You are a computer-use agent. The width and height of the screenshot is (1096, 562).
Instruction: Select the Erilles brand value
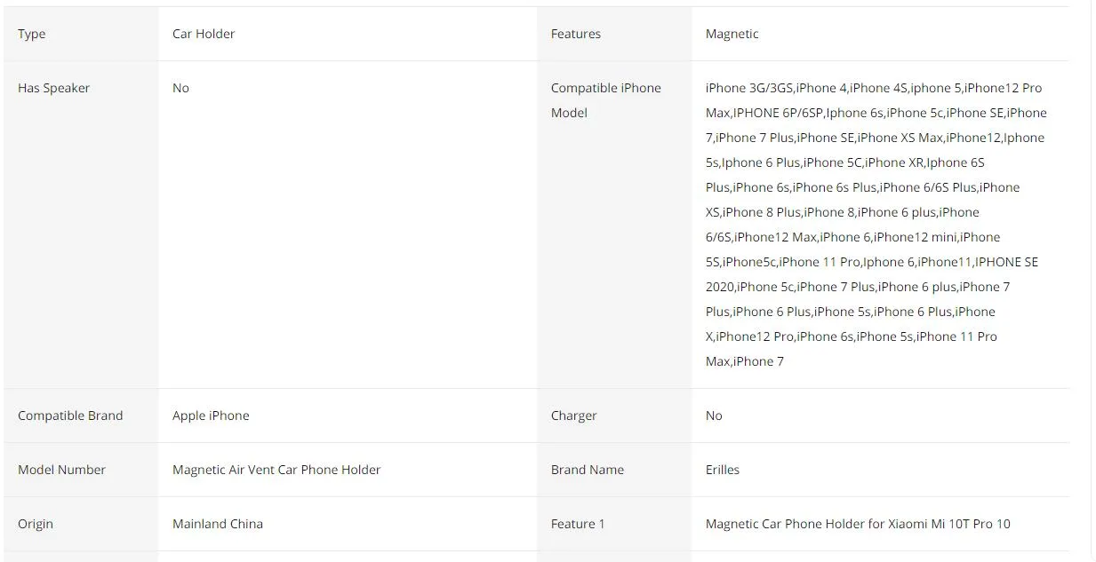(x=723, y=470)
